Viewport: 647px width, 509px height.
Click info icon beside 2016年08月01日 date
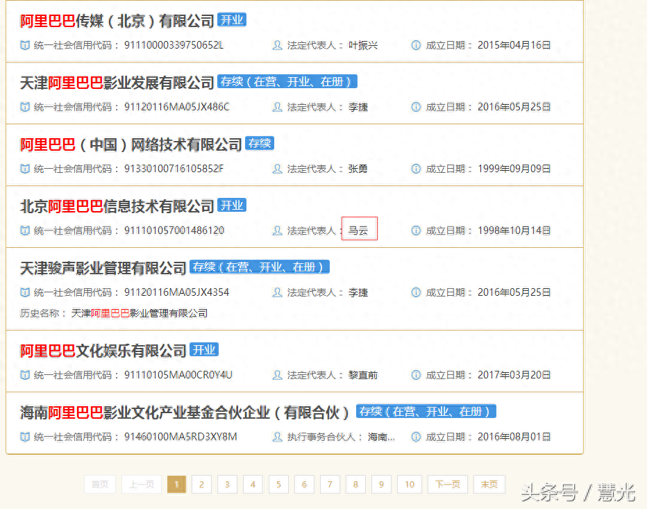click(x=416, y=437)
